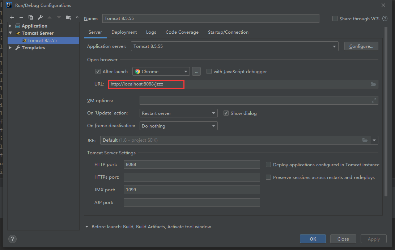This screenshot has height=250, width=395.
Task: Copy configuration using duplicate icon
Action: click(x=31, y=17)
